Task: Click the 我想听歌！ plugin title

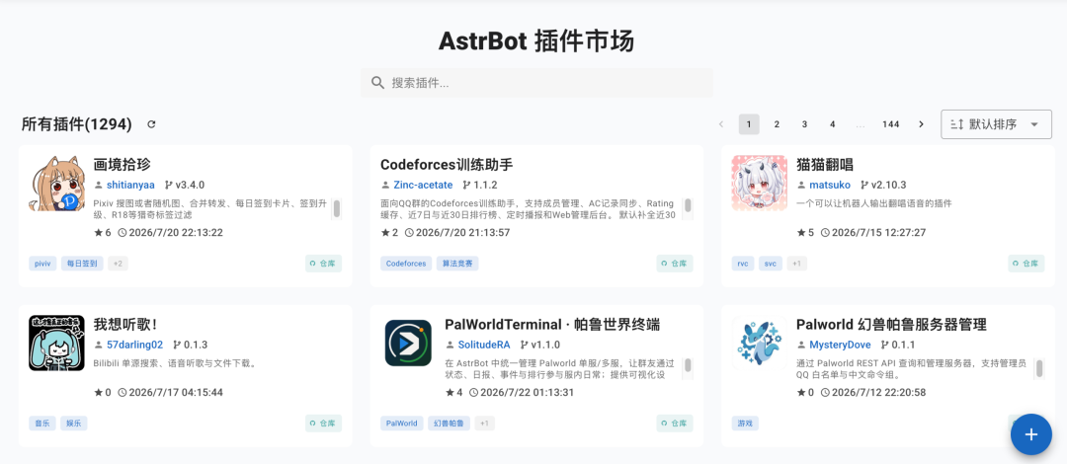Action: point(125,324)
